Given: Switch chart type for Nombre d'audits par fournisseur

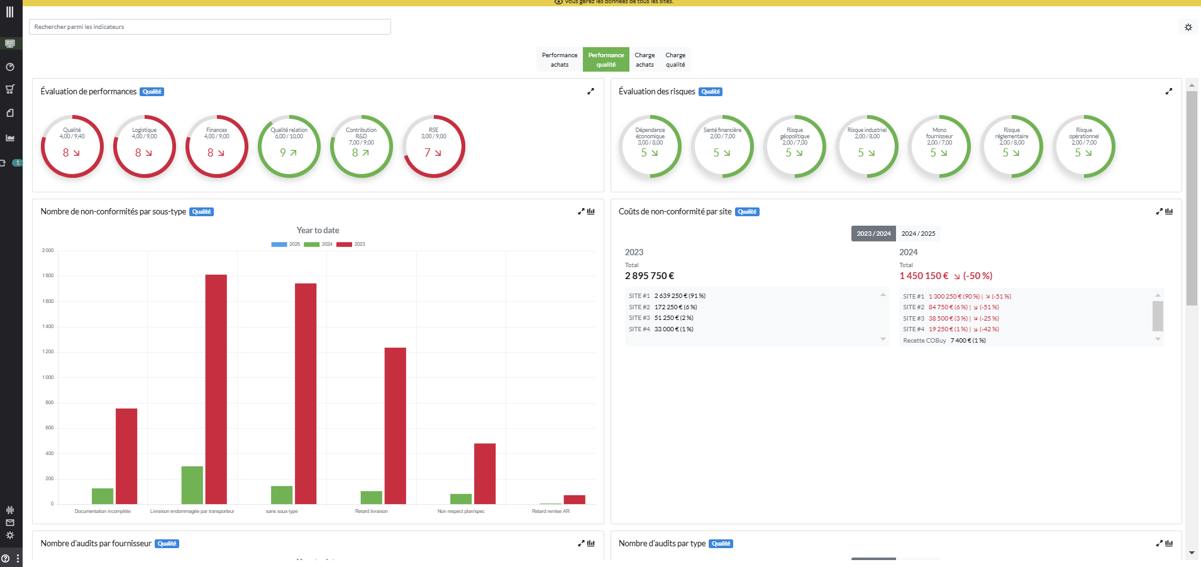Looking at the screenshot, I should [591, 543].
